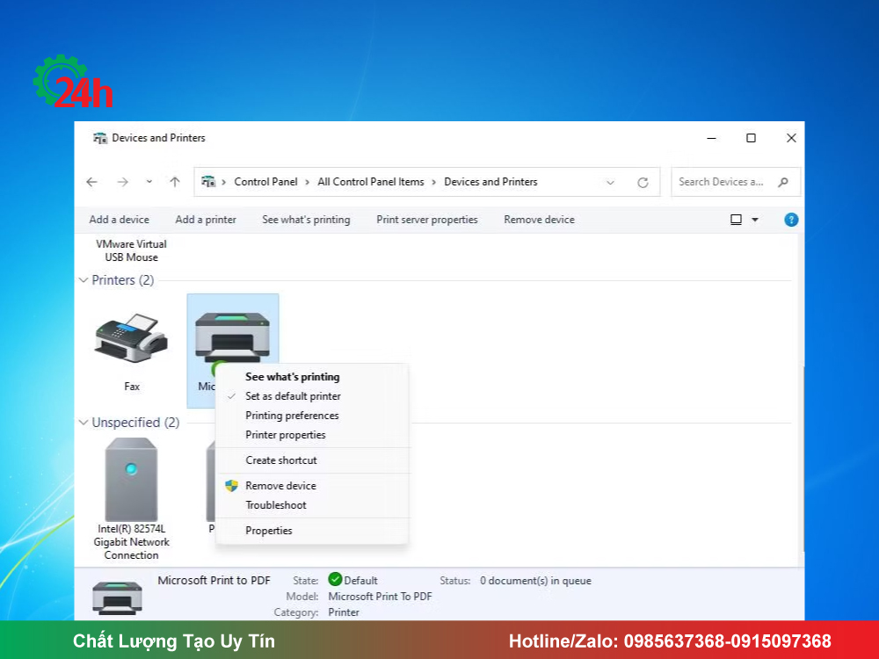Screen dimensions: 879x659
Task: Expand the chevron after All Control Panel Items
Action: tap(434, 182)
